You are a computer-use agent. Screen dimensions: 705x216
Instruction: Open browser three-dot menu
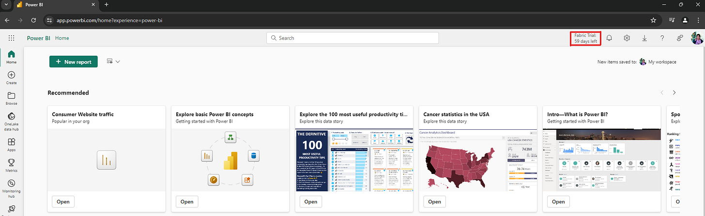coord(698,20)
